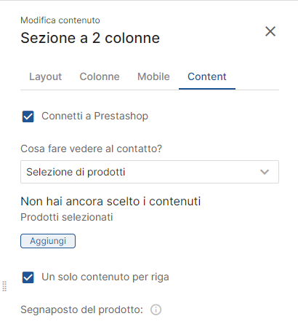298x324 pixels.
Task: Expand the chevron arrow in Selezione di prodotti
Action: pos(265,172)
